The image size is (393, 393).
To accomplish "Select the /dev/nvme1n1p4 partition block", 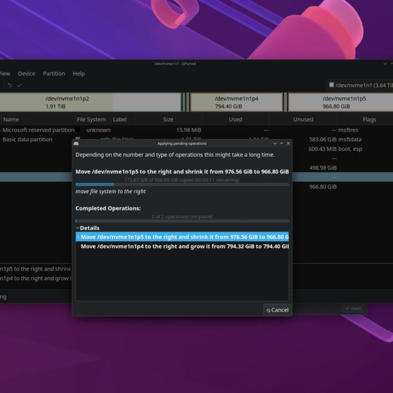I will click(236, 102).
